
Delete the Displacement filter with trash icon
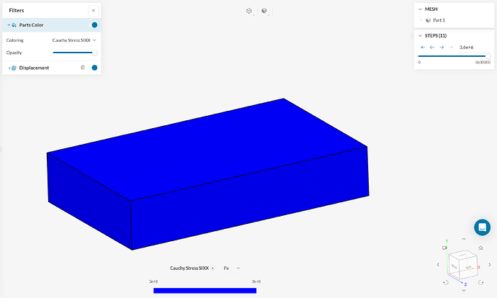click(83, 68)
